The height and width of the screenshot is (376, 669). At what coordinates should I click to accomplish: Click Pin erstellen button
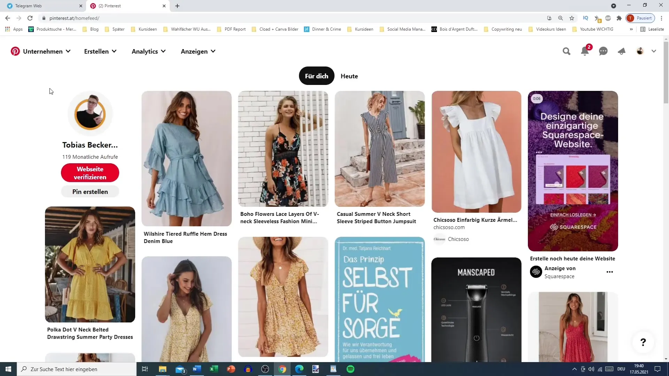[90, 191]
